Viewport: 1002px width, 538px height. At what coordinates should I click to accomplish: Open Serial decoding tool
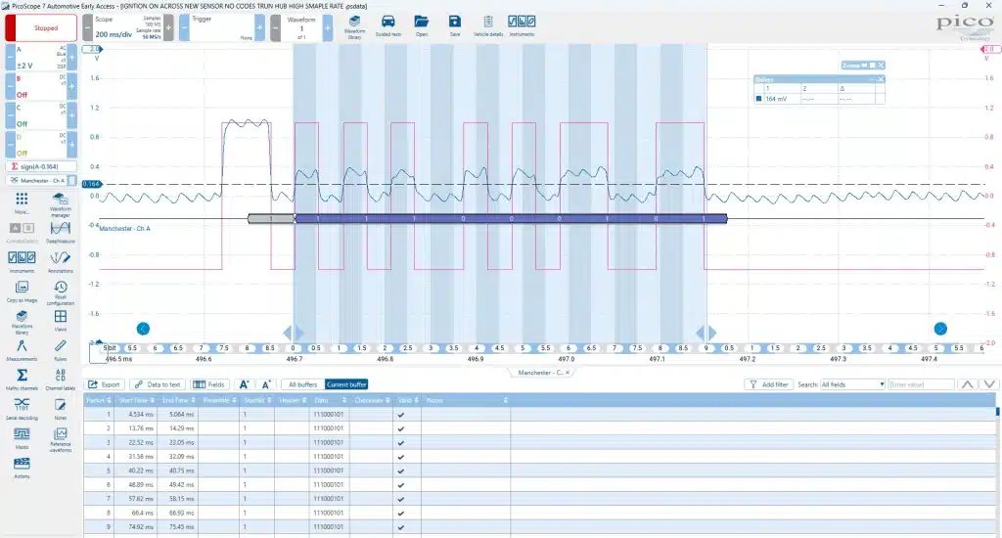(x=22, y=409)
